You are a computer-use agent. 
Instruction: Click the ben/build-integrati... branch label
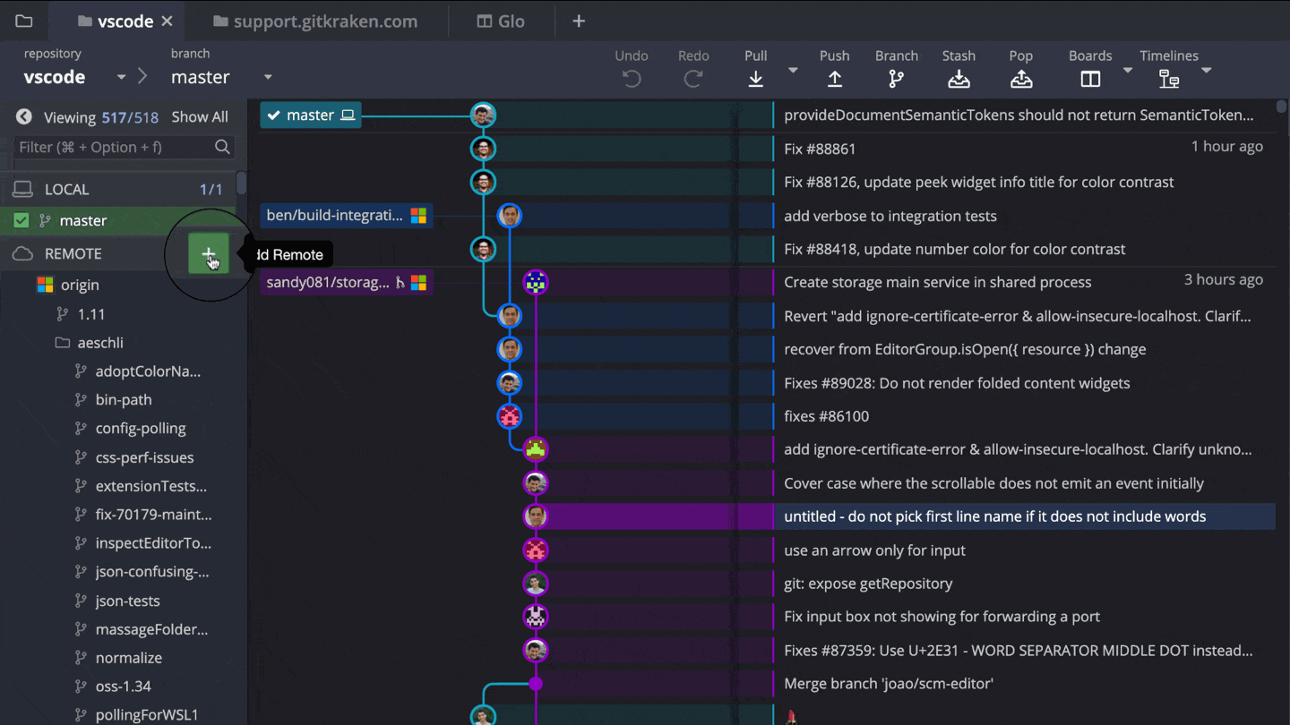[347, 216]
